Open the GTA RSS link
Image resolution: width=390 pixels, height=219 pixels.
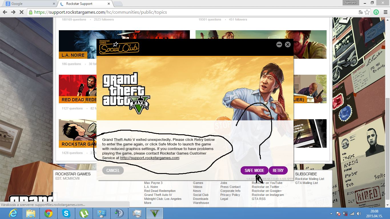tap(259, 199)
